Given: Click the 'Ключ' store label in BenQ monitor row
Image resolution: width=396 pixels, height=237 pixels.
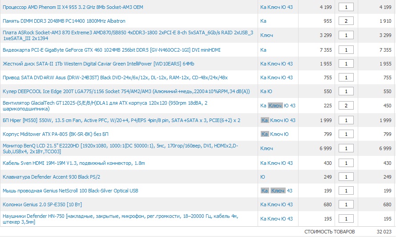Looking at the screenshot, I should 267,148.
